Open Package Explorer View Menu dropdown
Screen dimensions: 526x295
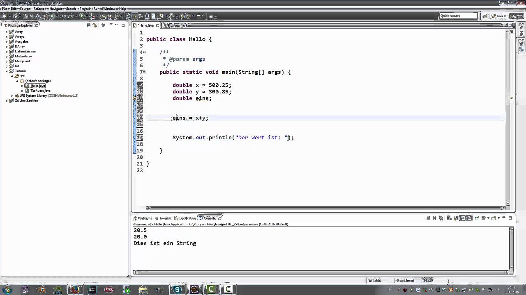pos(111,25)
